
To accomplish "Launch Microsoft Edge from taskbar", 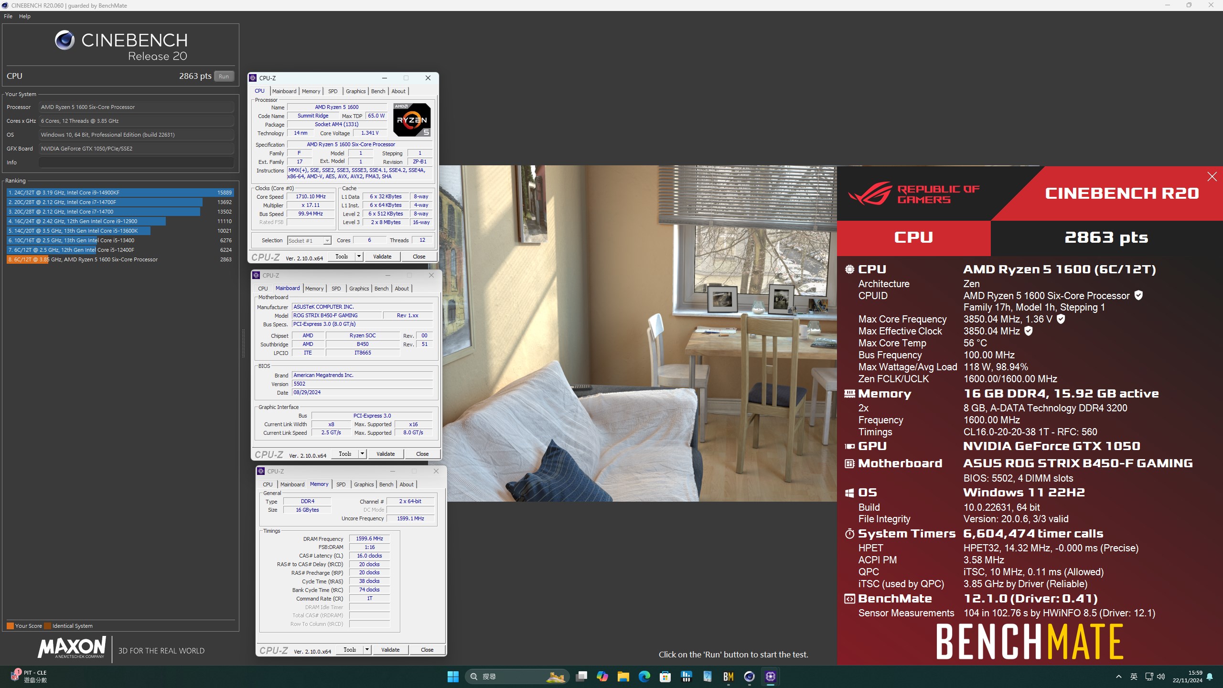I will [x=644, y=677].
